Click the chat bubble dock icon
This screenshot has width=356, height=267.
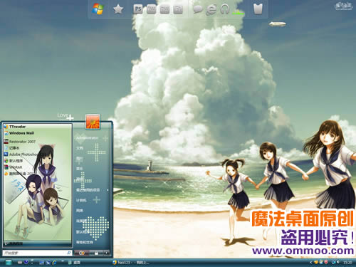197,9
